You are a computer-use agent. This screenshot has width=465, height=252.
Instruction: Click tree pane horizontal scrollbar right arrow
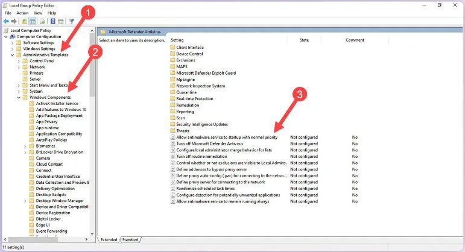[x=86, y=239]
